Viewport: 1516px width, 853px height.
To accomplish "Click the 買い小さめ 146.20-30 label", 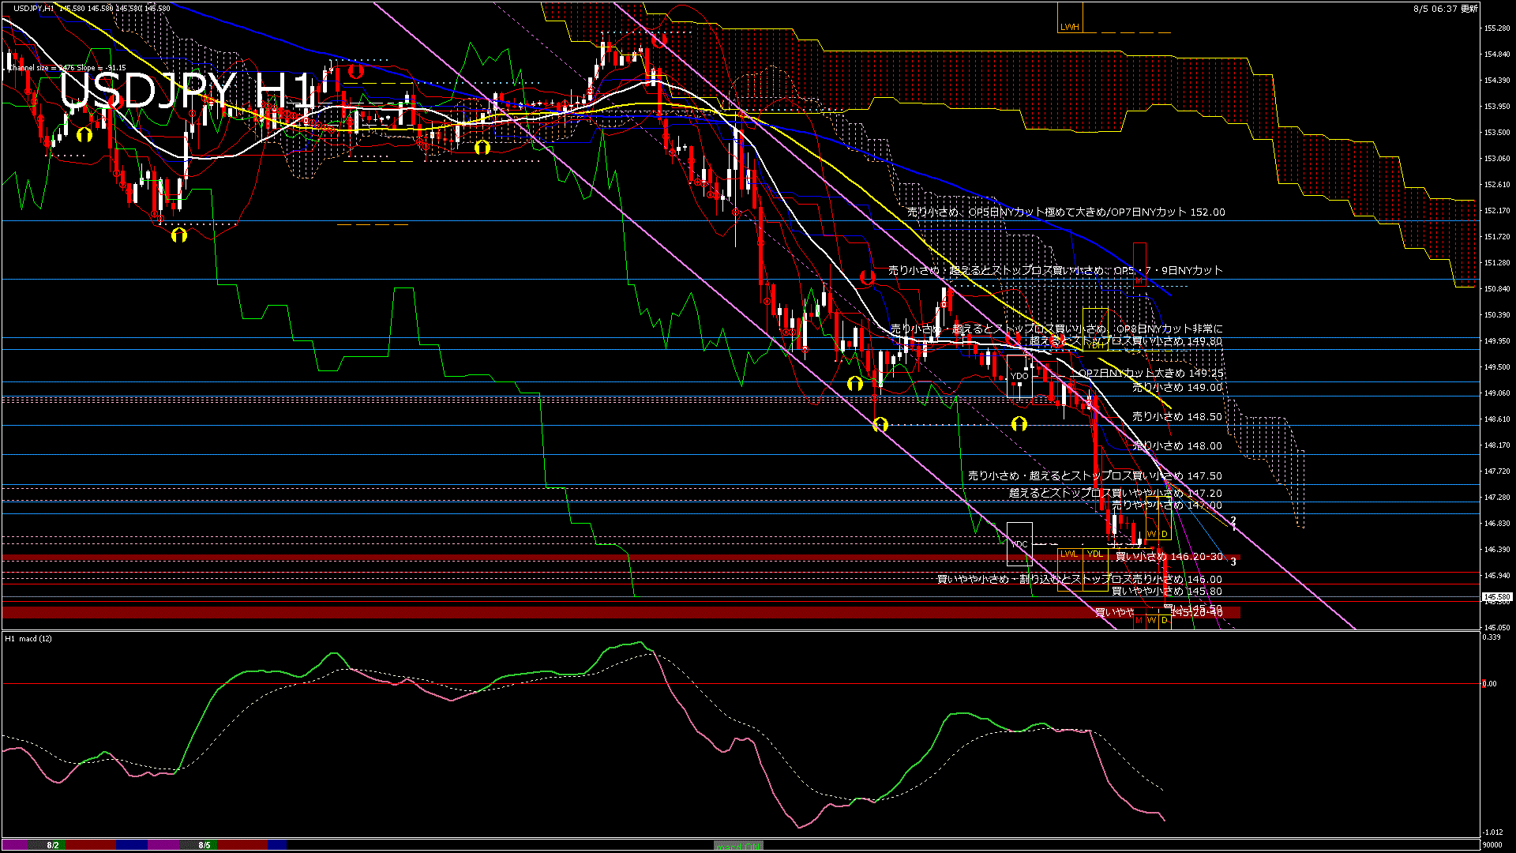I will (x=1169, y=557).
